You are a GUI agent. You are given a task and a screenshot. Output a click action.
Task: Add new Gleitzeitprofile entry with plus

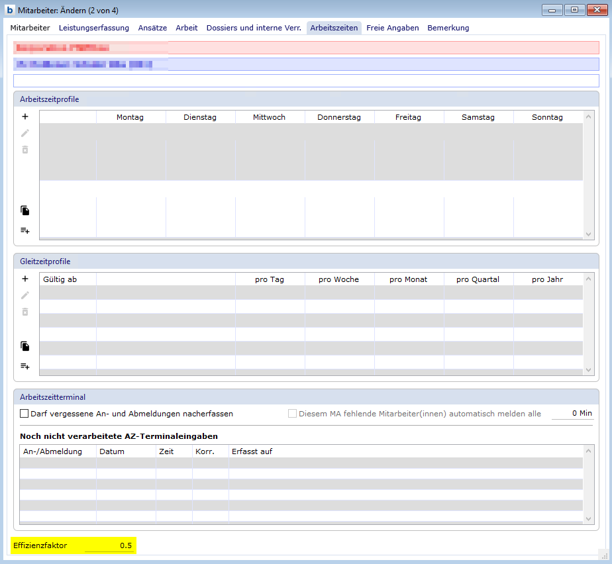(x=25, y=279)
